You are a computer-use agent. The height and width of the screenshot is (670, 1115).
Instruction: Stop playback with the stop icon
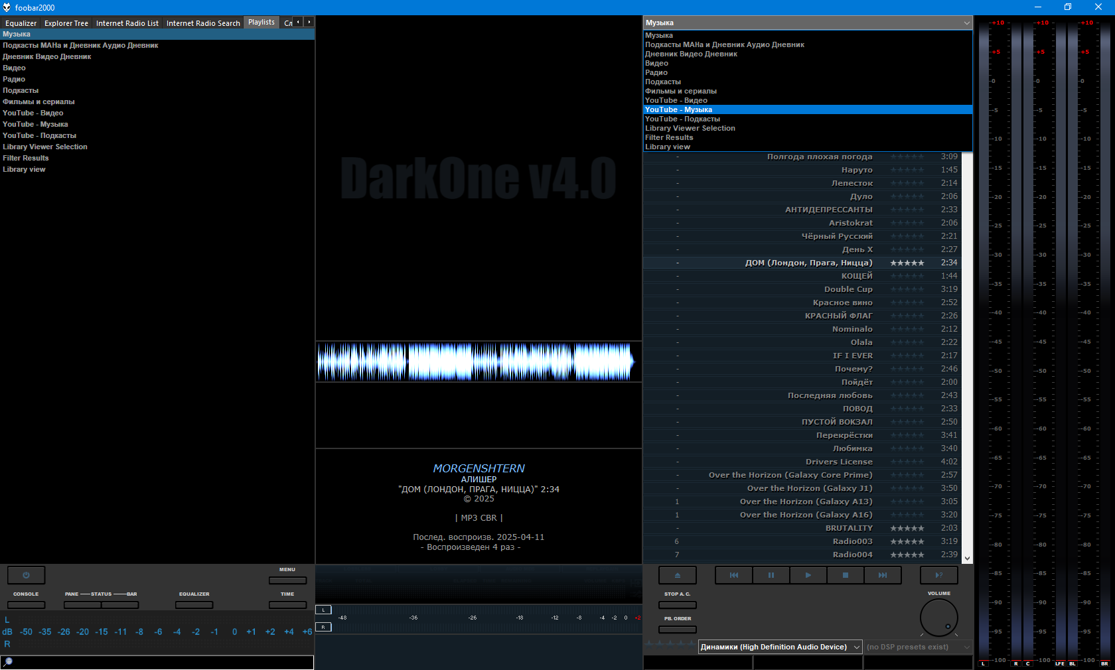845,575
